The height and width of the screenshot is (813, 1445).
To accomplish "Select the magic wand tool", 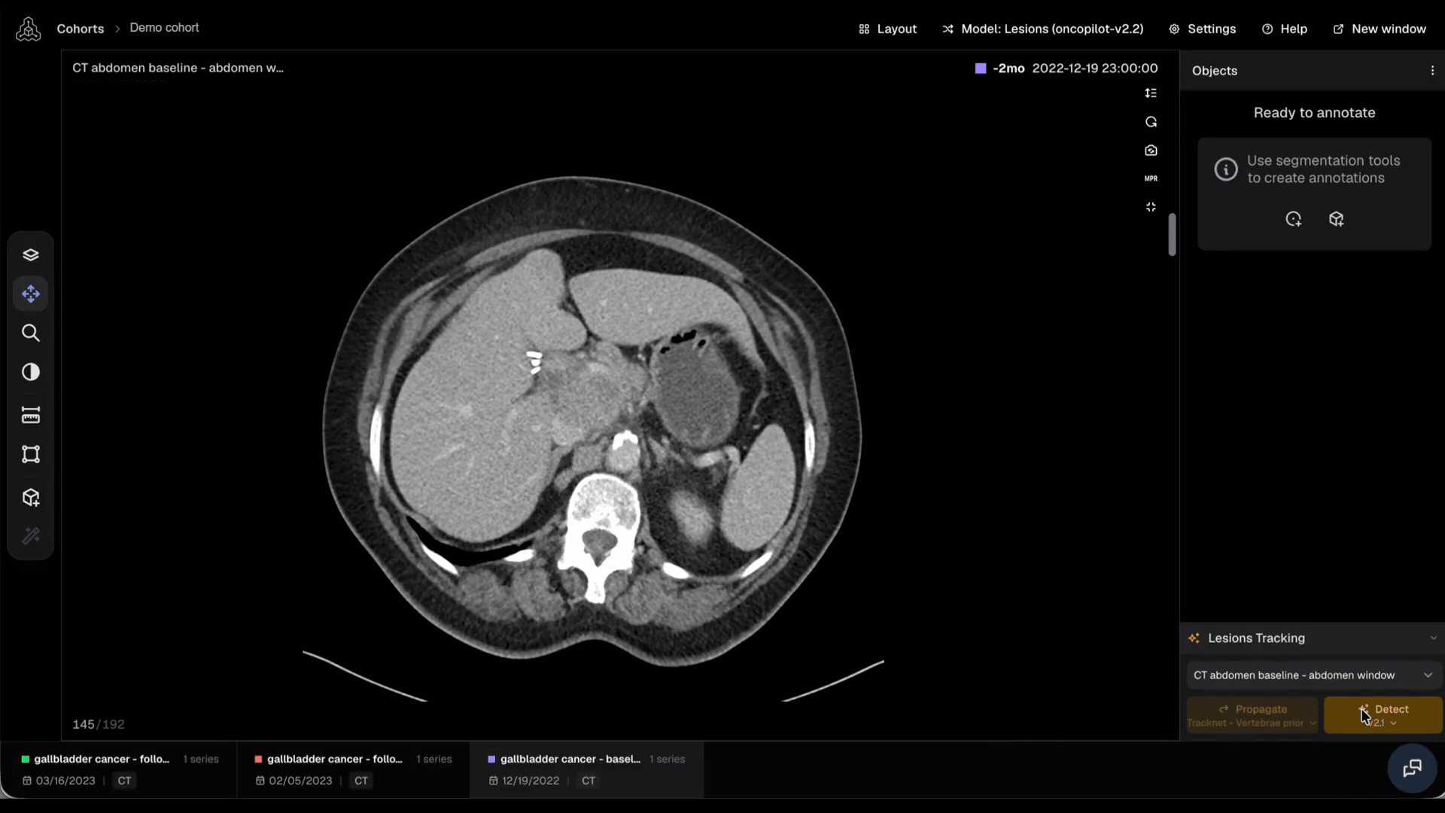I will tap(31, 536).
